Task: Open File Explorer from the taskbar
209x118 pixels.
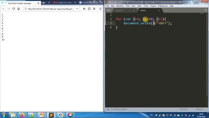Action: (13, 115)
